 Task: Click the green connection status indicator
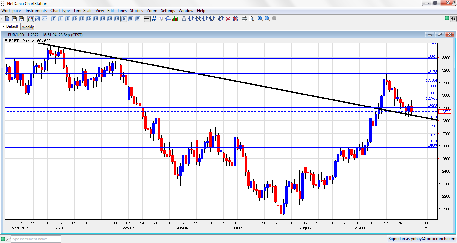(447, 18)
